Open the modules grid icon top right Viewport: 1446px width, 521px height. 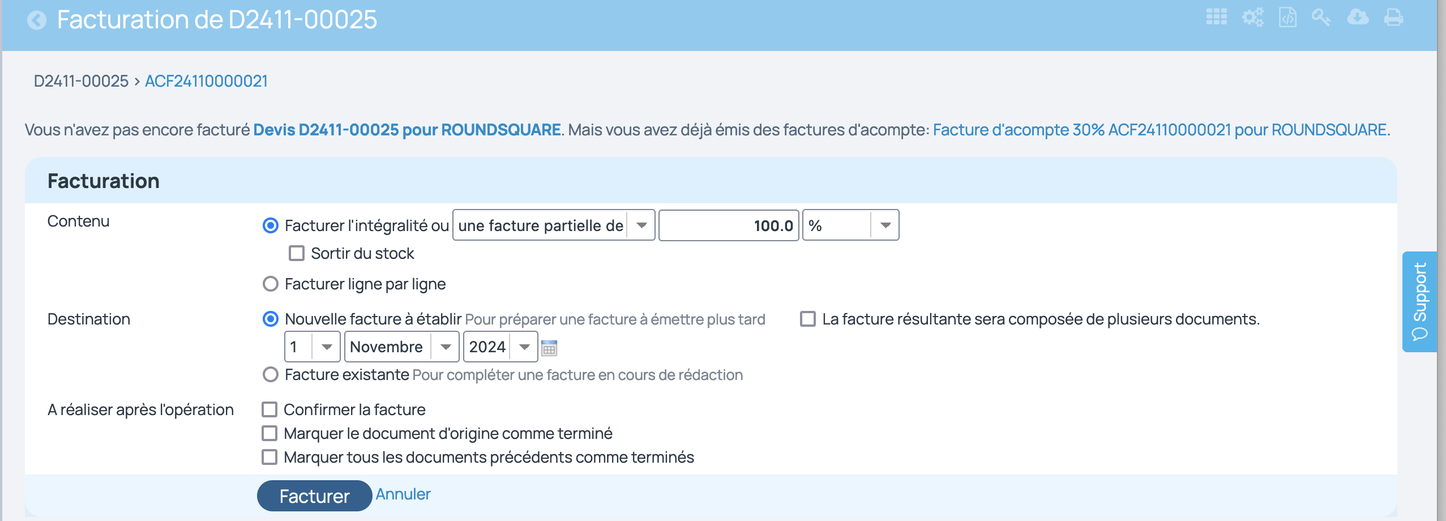point(1218,18)
